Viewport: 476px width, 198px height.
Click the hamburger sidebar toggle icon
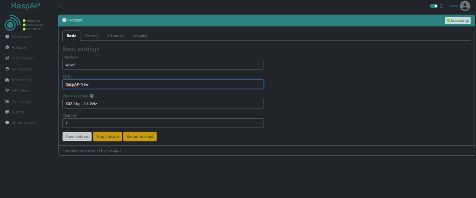(x=61, y=6)
